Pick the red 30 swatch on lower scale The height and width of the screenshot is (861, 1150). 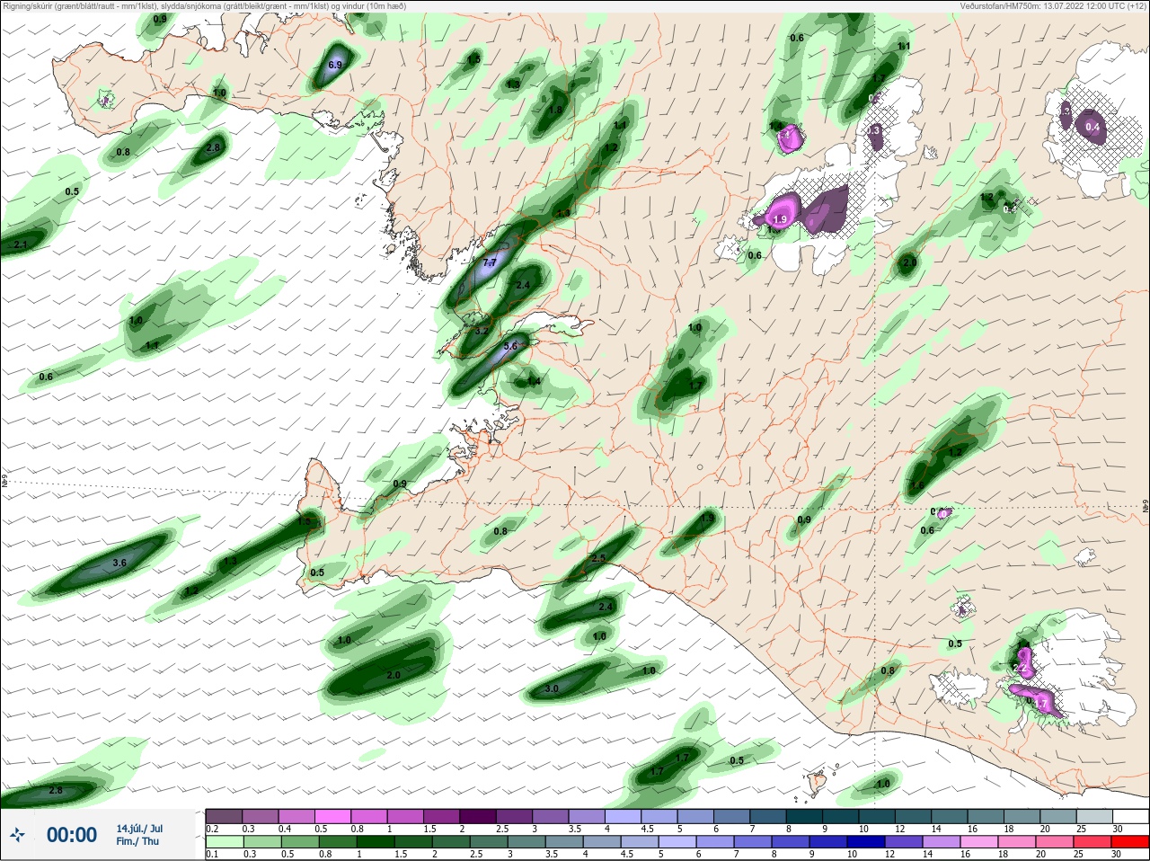(1130, 841)
